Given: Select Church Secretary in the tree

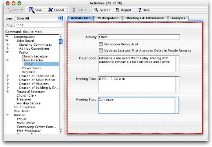Looking at the screenshot, I should (x=35, y=56).
